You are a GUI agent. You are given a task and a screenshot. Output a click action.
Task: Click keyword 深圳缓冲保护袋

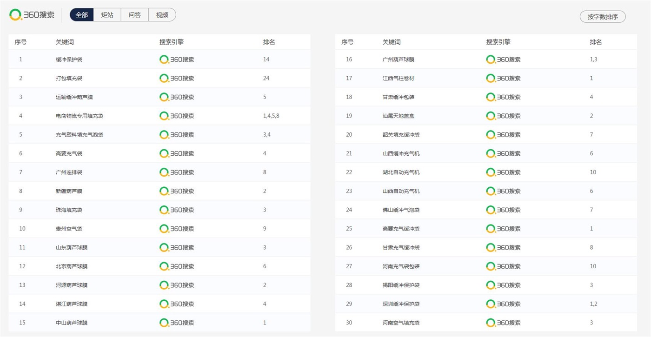pos(401,304)
